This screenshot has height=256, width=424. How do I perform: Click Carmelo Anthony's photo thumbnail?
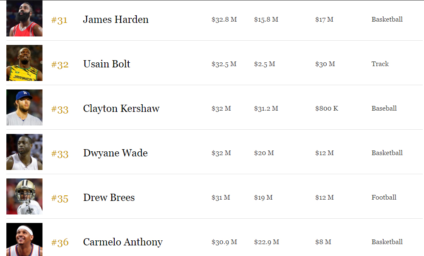24,240
